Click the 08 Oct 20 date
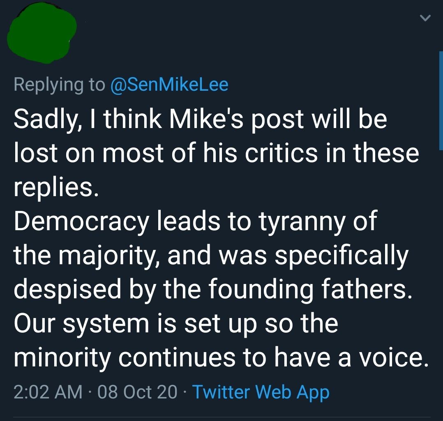 click(x=138, y=392)
